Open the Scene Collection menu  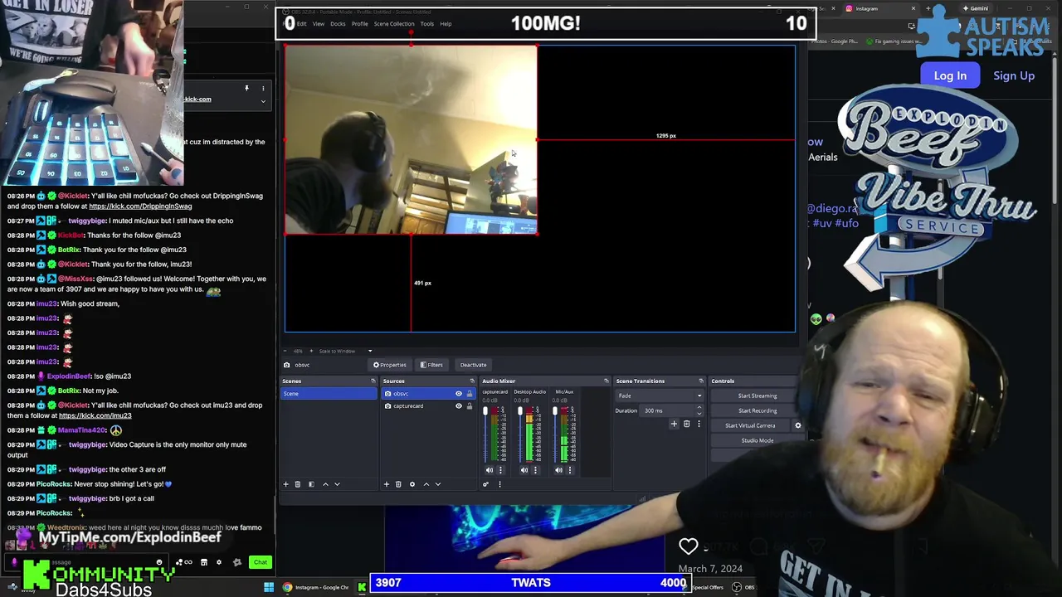coord(394,24)
